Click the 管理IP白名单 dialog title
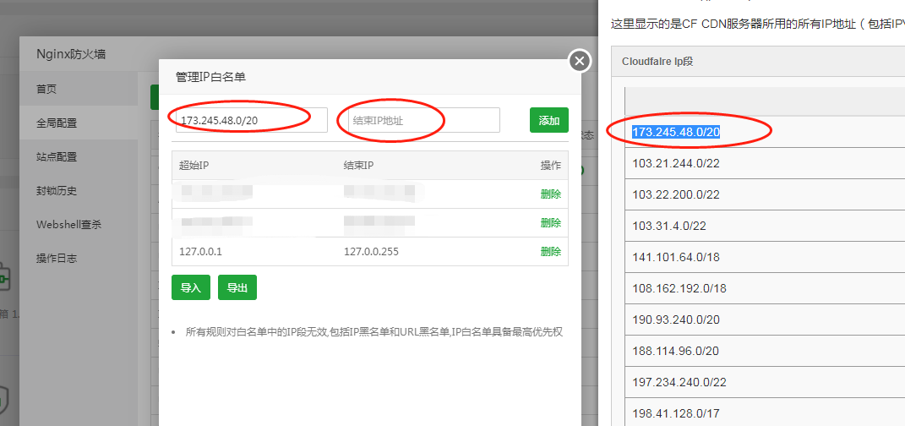Image resolution: width=905 pixels, height=426 pixels. coord(210,77)
